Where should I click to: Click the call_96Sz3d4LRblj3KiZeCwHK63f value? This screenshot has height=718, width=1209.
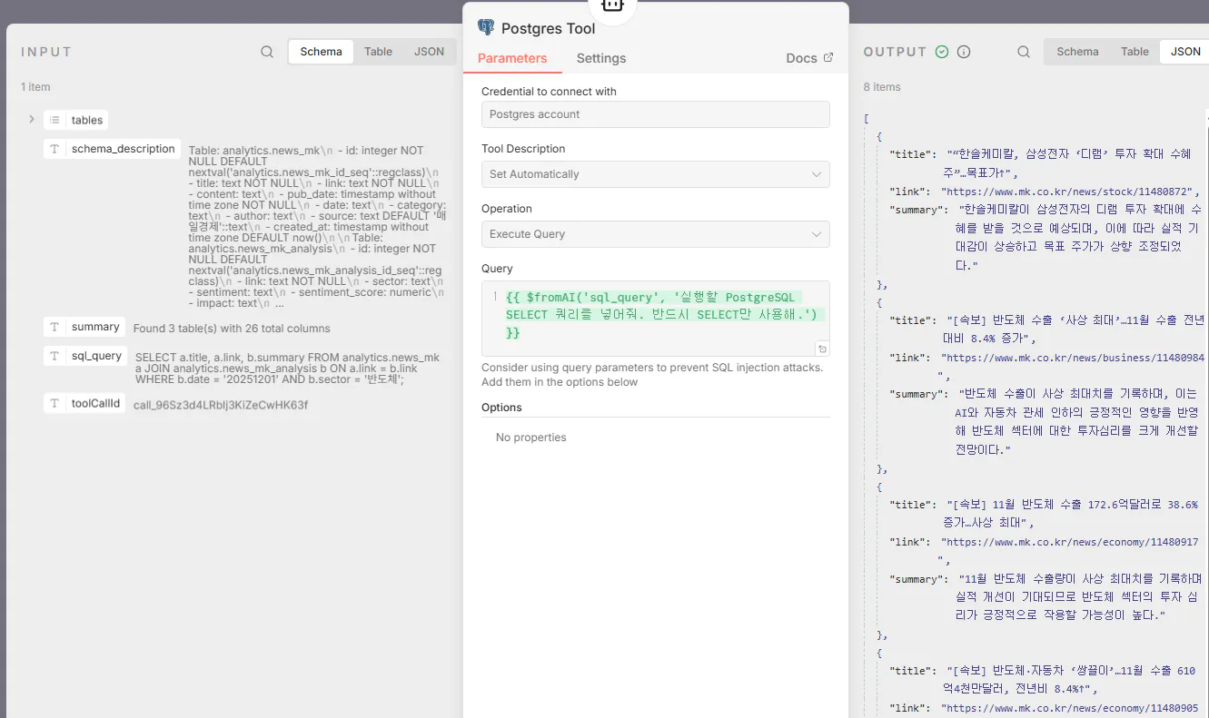point(221,405)
